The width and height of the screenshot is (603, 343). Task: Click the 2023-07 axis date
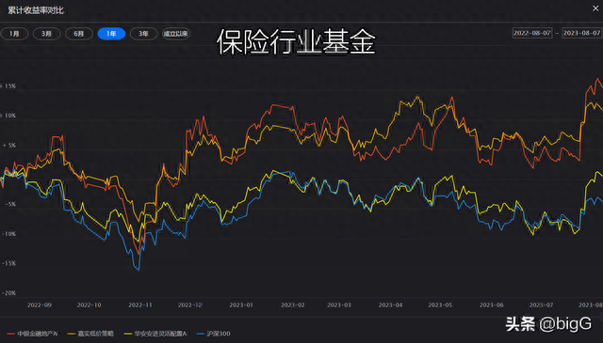tap(541, 305)
